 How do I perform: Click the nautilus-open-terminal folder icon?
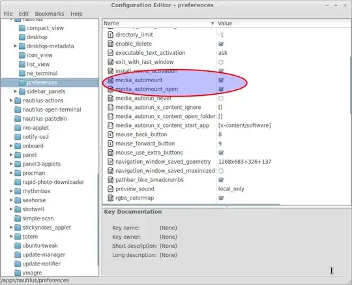(18, 110)
